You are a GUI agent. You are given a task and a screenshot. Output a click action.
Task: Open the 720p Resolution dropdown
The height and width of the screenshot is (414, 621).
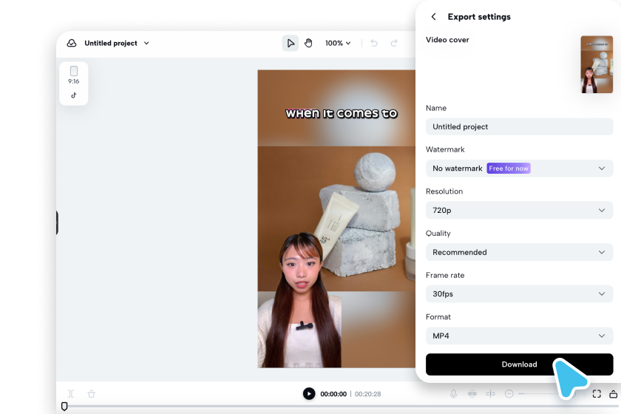click(519, 211)
